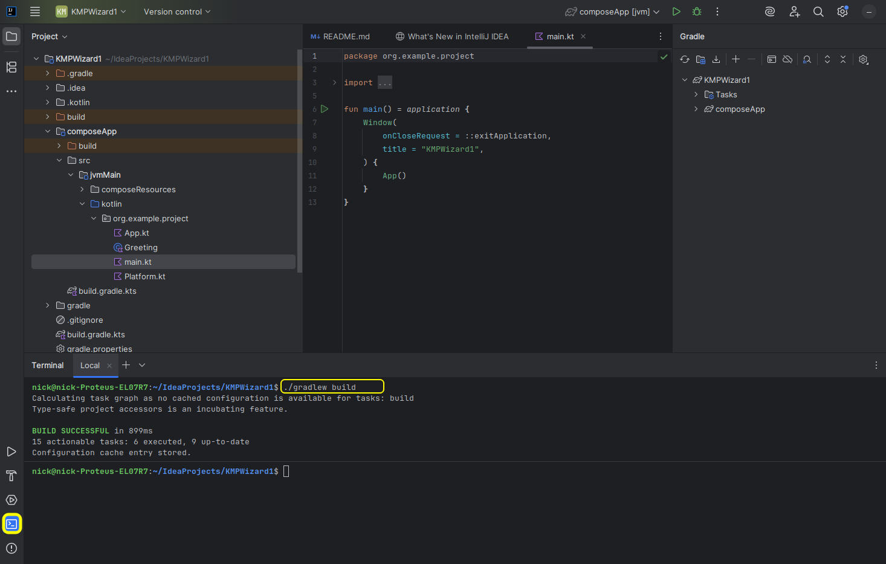Click the Project tree vertical scrollbar
Image resolution: width=886 pixels, height=564 pixels.
299,160
